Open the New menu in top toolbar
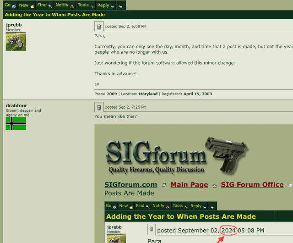Viewport: 293px width, 243px height. 27,5
